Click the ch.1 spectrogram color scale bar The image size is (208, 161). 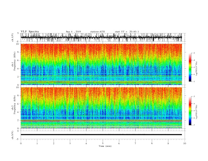pyautogui.click(x=190, y=67)
